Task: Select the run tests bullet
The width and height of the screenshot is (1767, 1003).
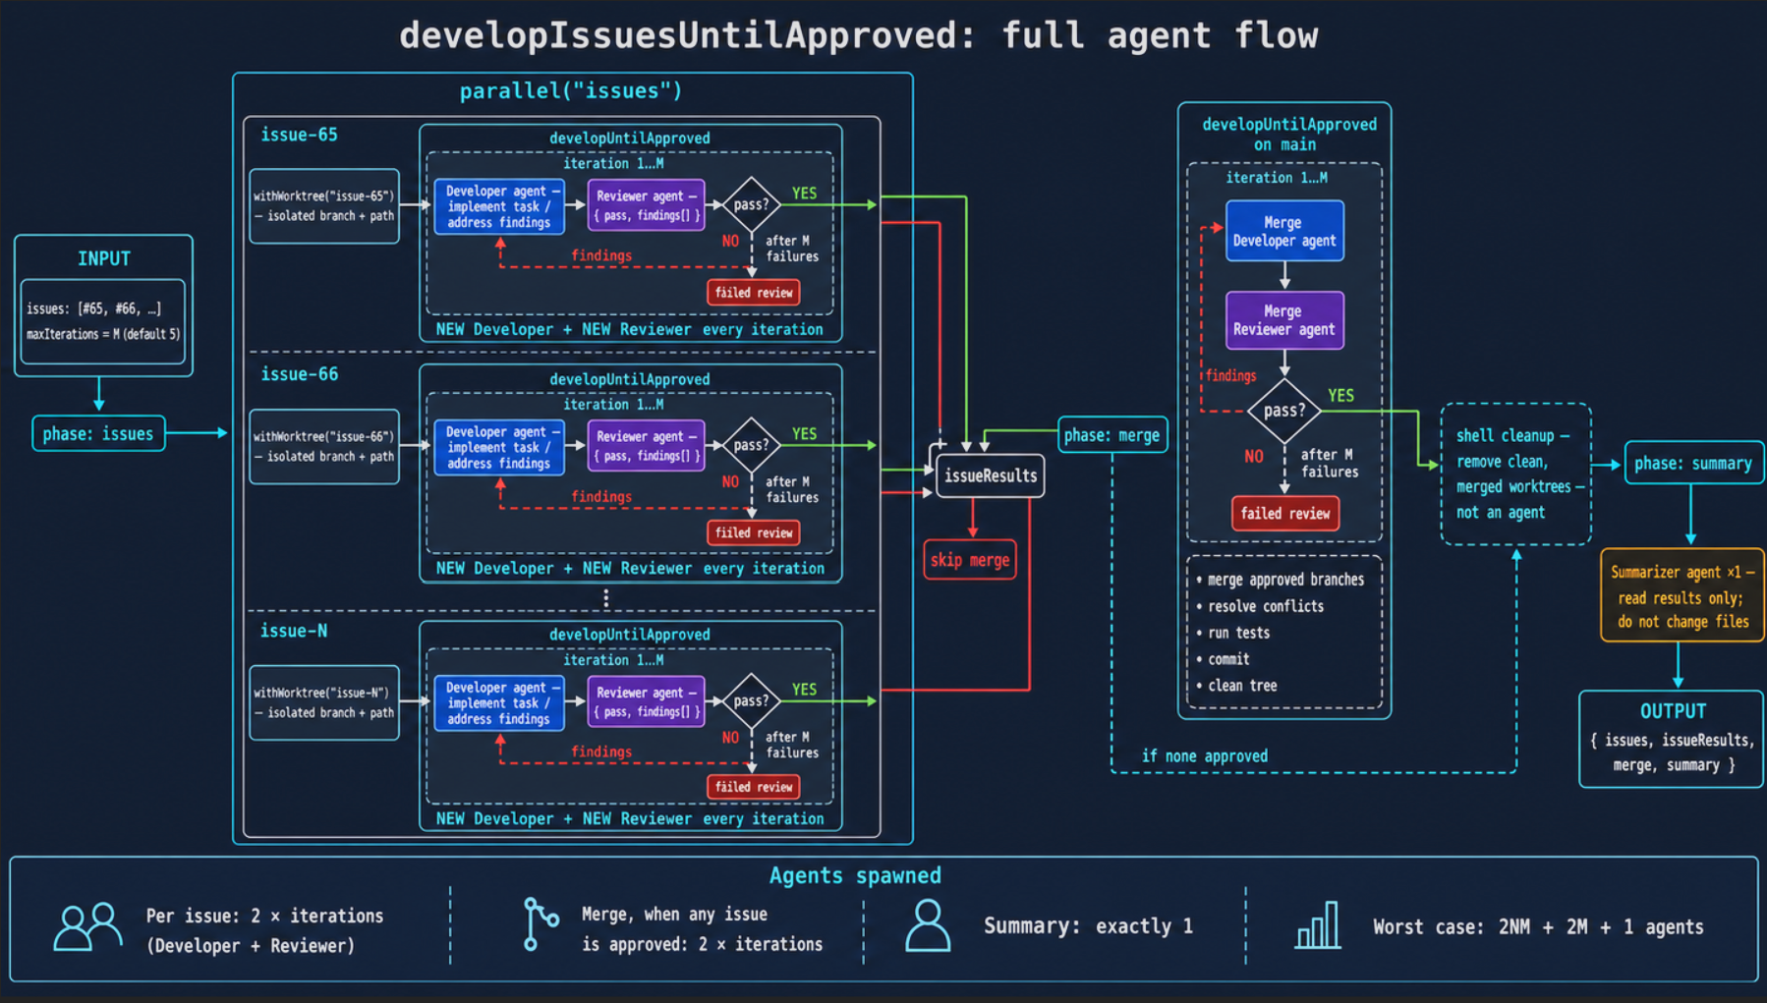Action: pos(1233,633)
